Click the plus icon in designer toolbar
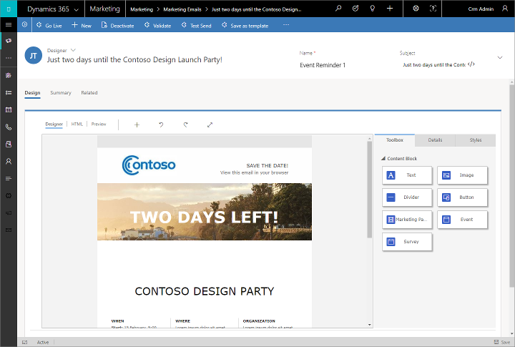Viewport: 515px width, 347px height. [137, 124]
